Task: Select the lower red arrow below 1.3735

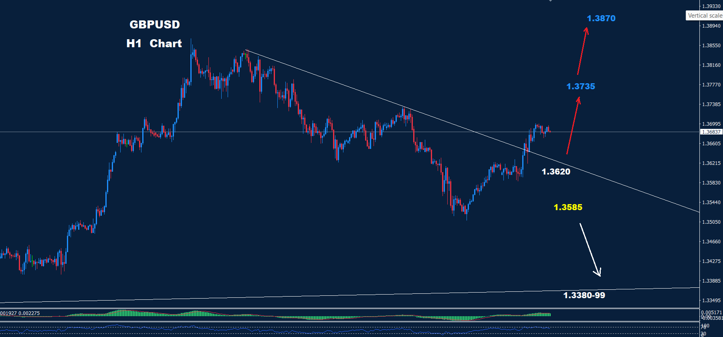Action: [x=573, y=125]
